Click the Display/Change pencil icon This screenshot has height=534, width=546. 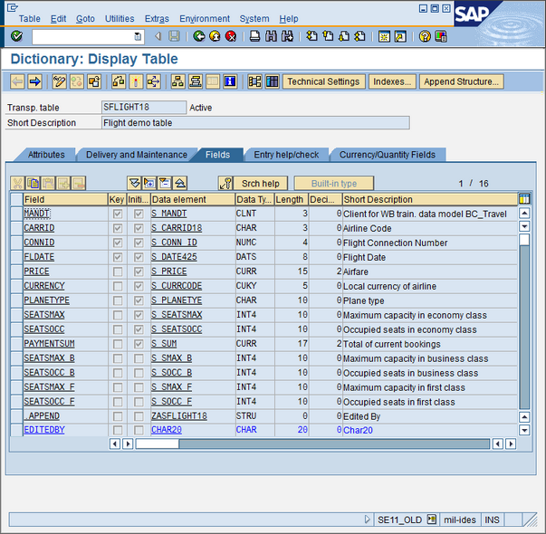click(x=59, y=81)
